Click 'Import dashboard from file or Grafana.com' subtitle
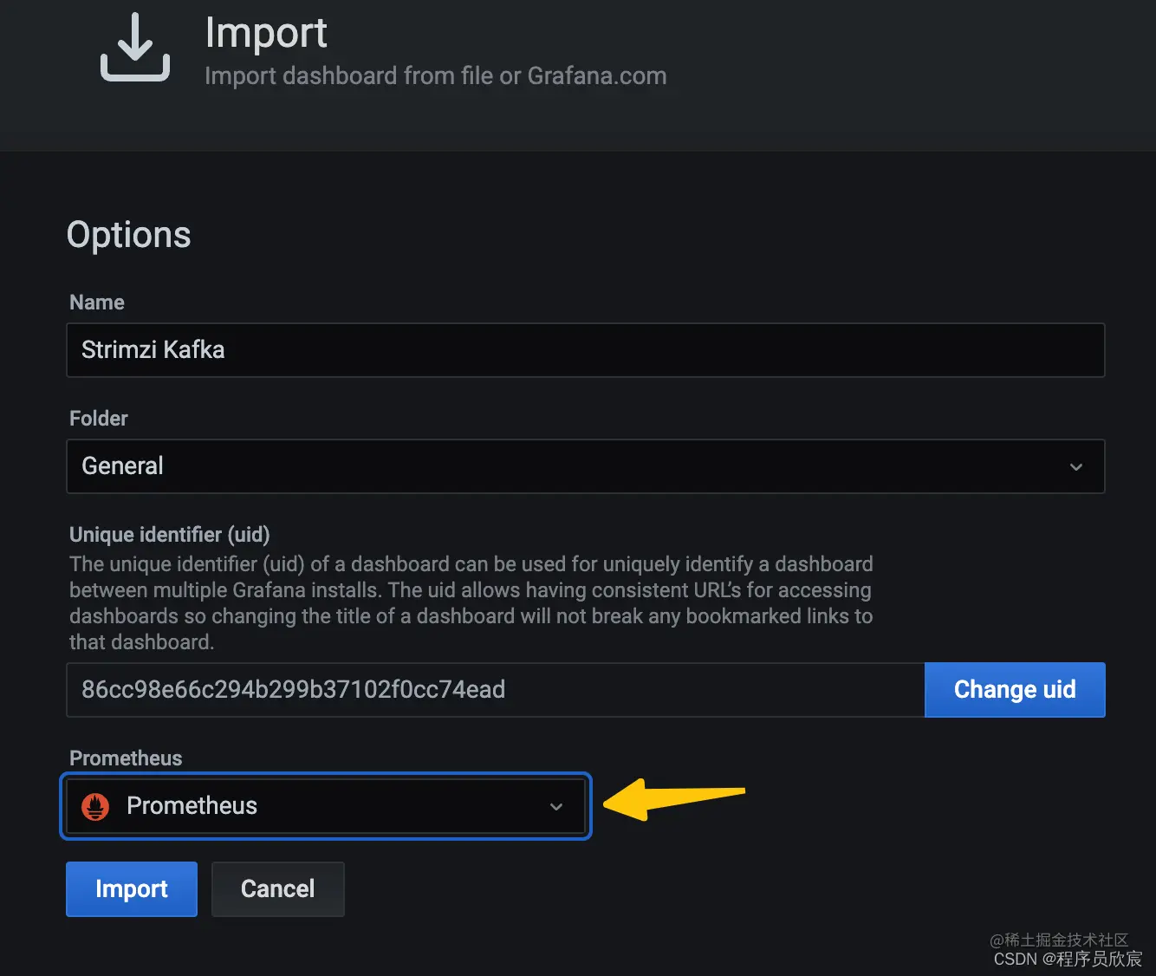The height and width of the screenshot is (976, 1156). coord(436,76)
